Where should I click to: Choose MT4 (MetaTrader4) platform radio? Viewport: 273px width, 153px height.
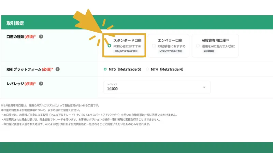147,69
